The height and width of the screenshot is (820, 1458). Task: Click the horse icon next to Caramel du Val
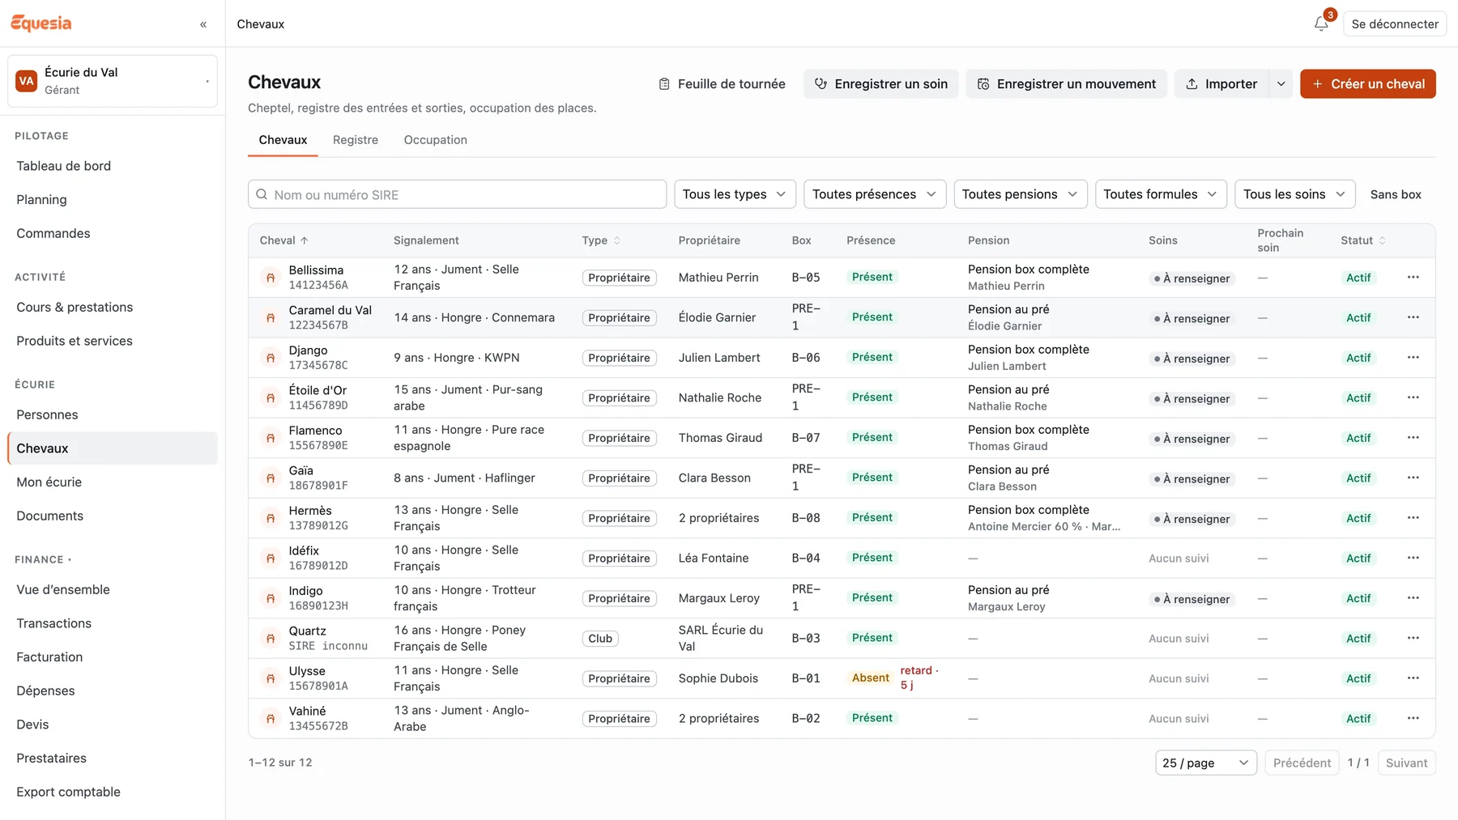(x=271, y=317)
